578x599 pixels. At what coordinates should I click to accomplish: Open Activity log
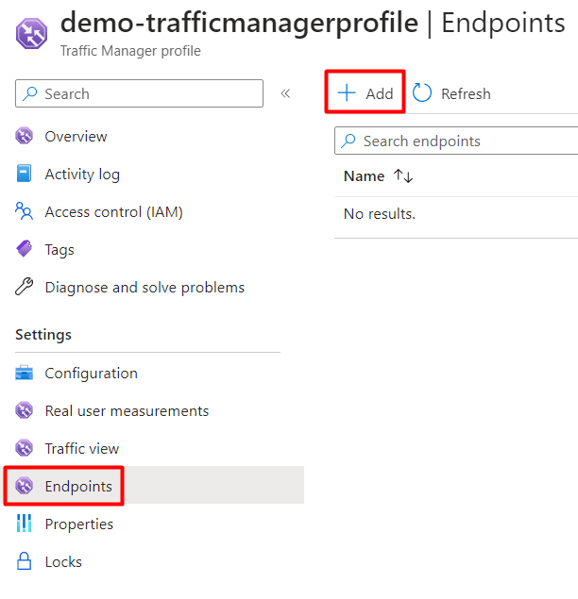coord(82,175)
